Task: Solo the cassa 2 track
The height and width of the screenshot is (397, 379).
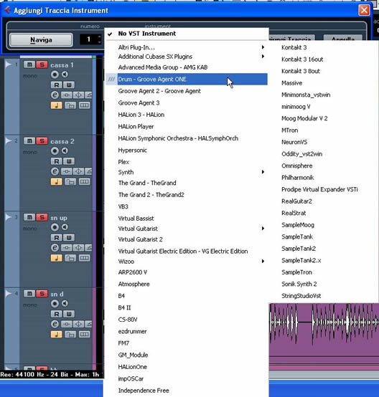Action: [42, 141]
